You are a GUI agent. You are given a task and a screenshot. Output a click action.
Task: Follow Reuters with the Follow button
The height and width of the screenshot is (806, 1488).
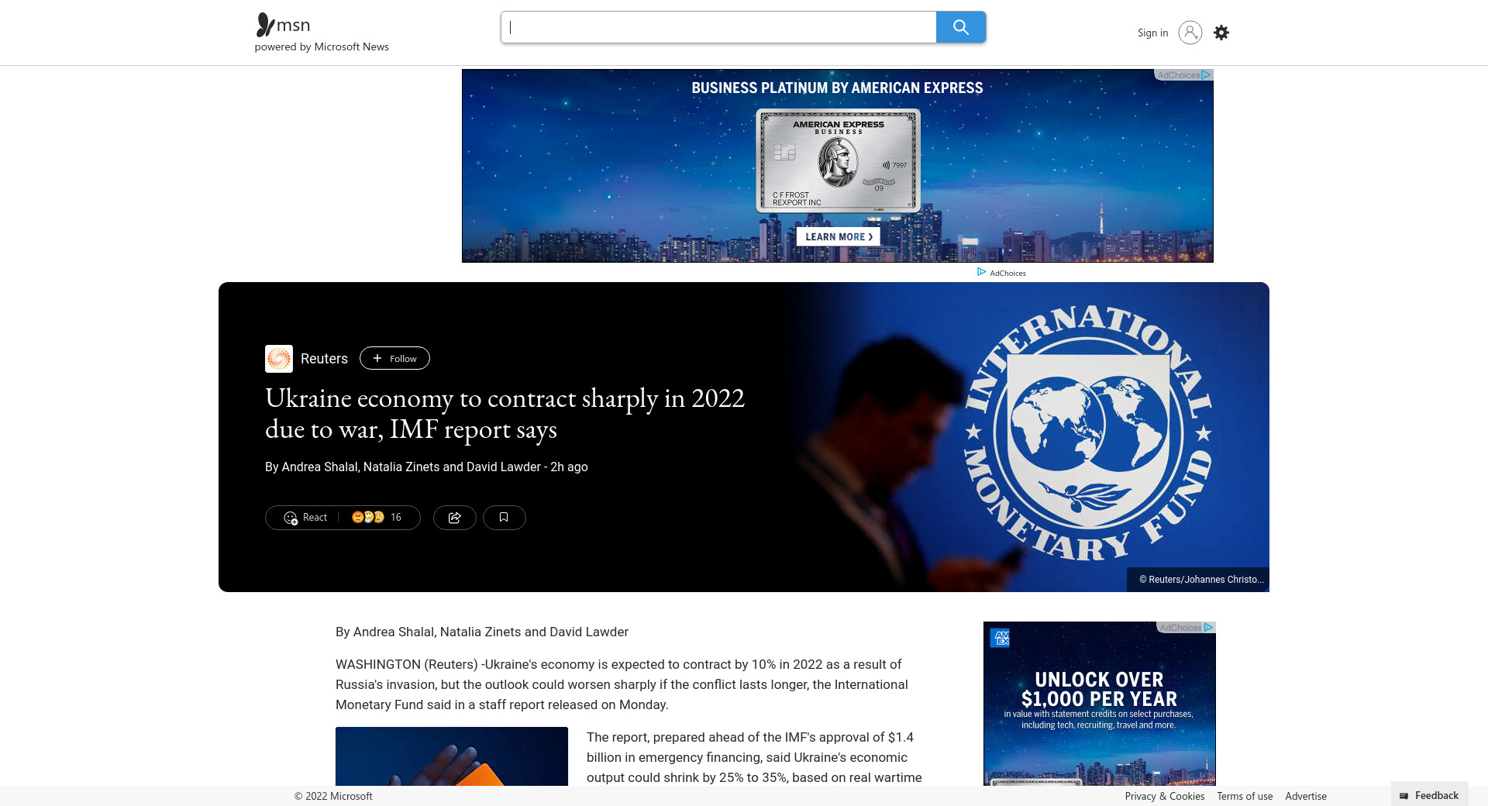(x=394, y=358)
